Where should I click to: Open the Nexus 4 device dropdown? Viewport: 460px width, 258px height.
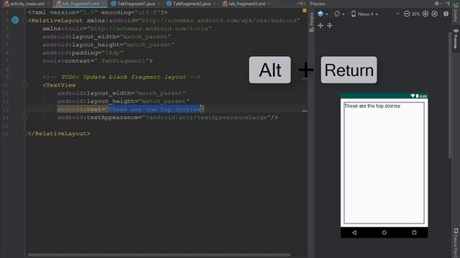pyautogui.click(x=365, y=14)
